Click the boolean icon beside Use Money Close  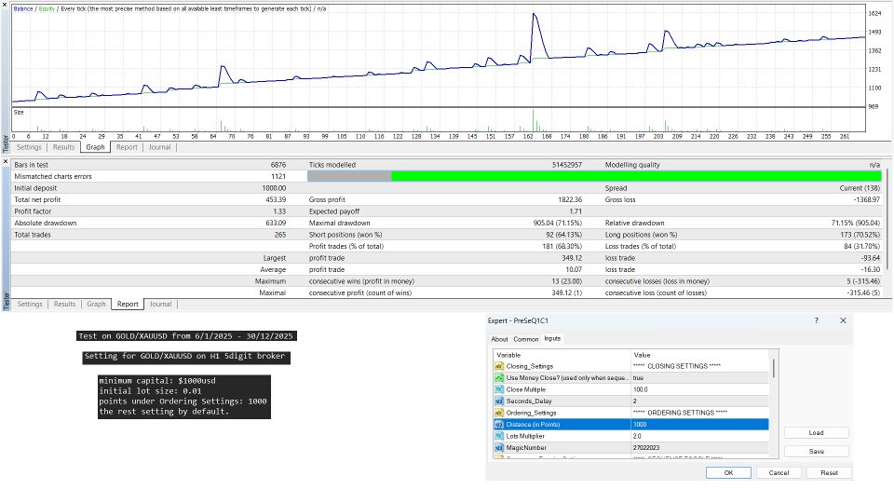tap(499, 377)
